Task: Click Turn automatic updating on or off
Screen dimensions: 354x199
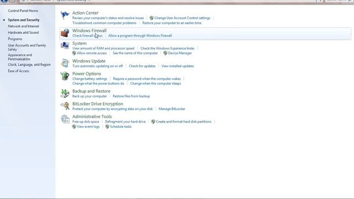Action: [97, 66]
